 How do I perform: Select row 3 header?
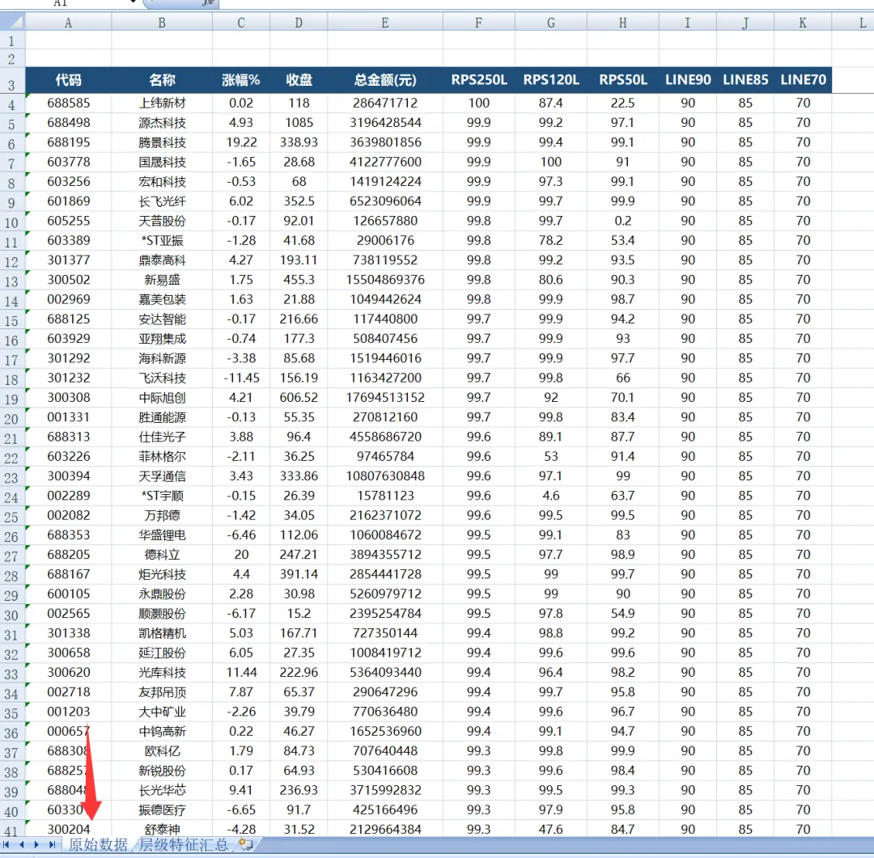pyautogui.click(x=12, y=84)
